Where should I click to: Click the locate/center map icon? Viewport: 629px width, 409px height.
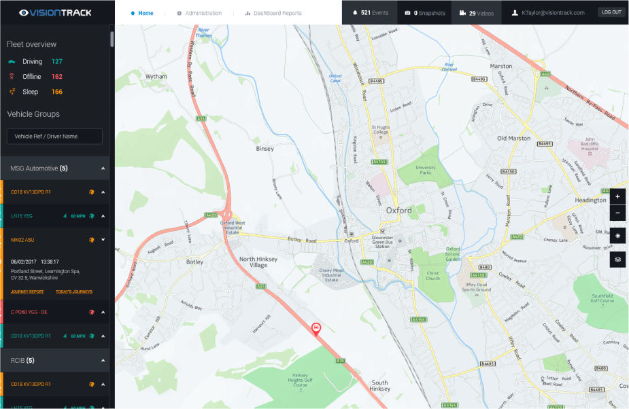tap(617, 235)
